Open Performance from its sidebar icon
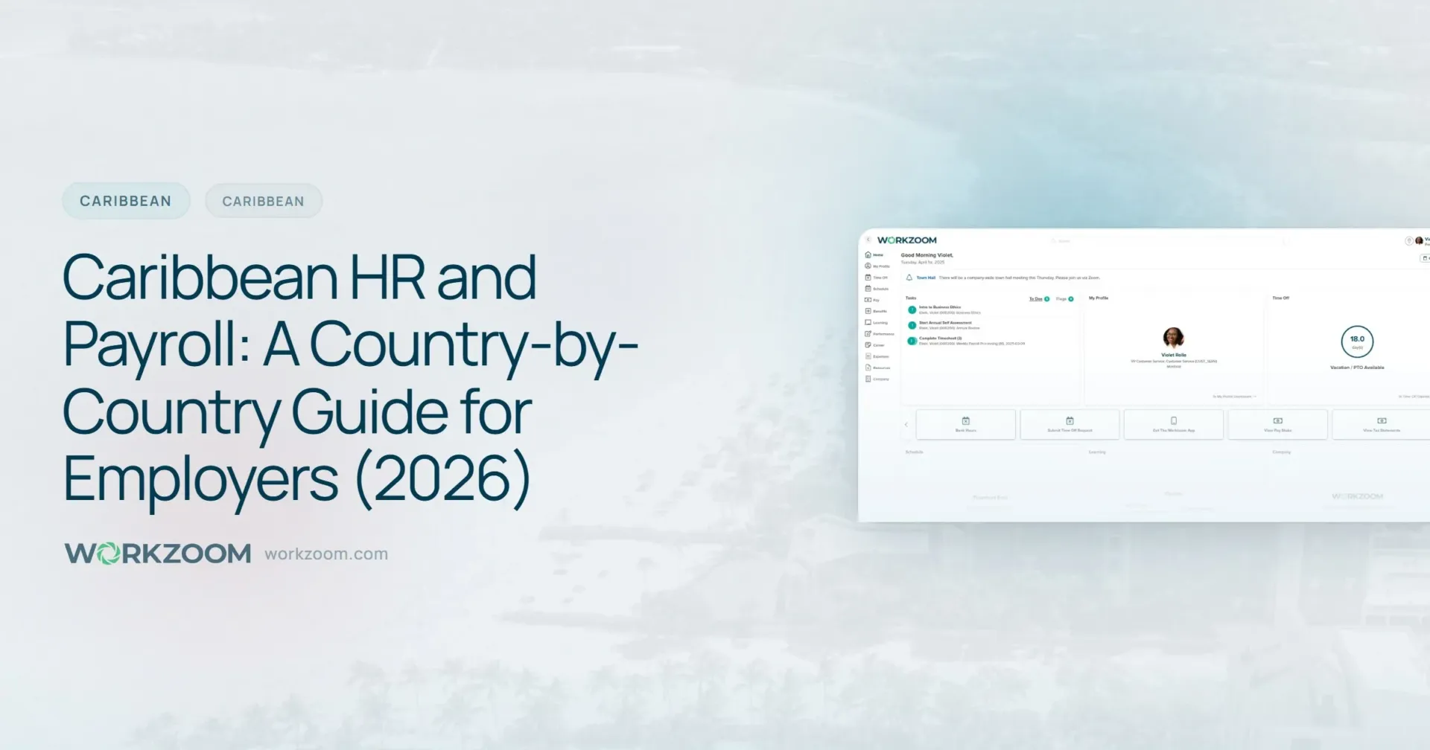 pyautogui.click(x=868, y=333)
